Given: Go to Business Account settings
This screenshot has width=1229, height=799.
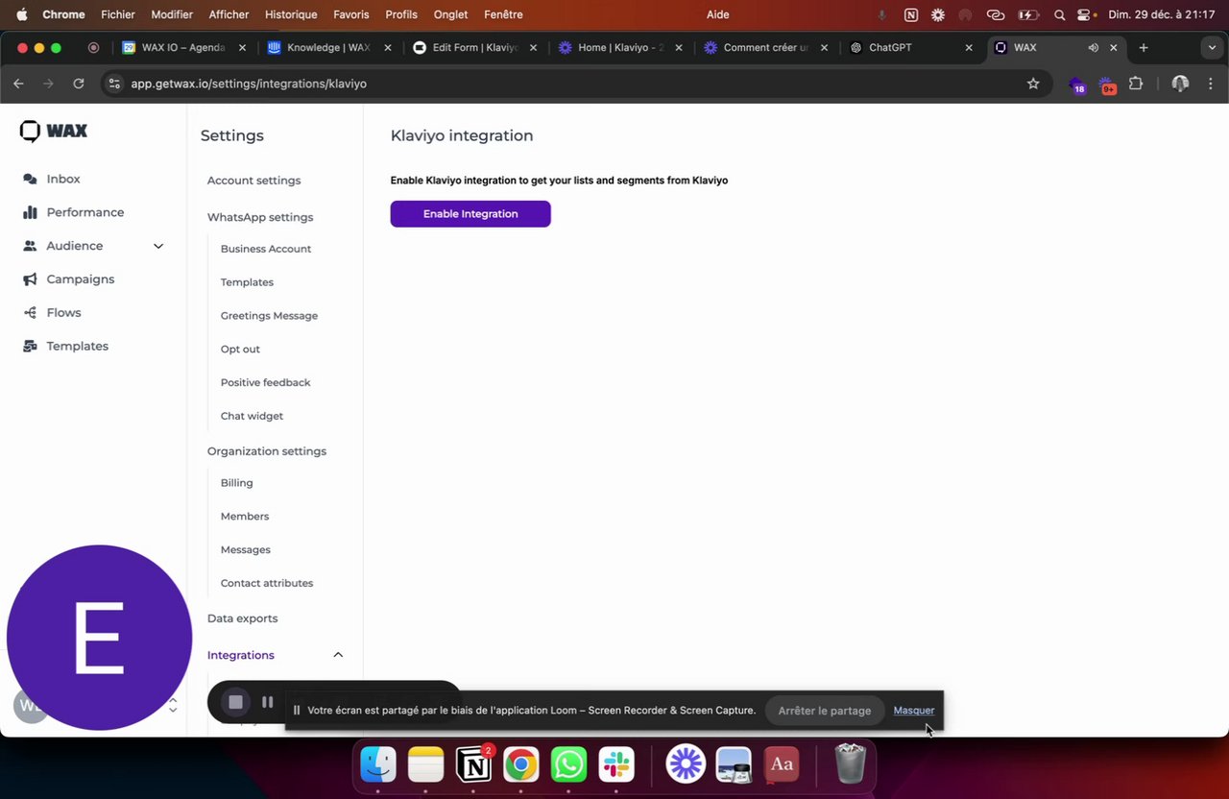Looking at the screenshot, I should click(266, 249).
